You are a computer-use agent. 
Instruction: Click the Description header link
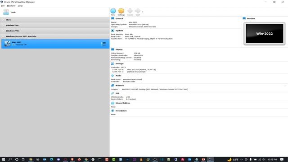[x=121, y=111]
